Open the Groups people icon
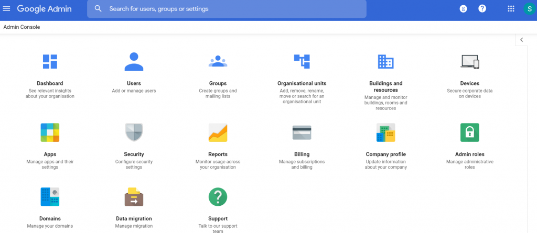The width and height of the screenshot is (537, 233). (x=218, y=61)
